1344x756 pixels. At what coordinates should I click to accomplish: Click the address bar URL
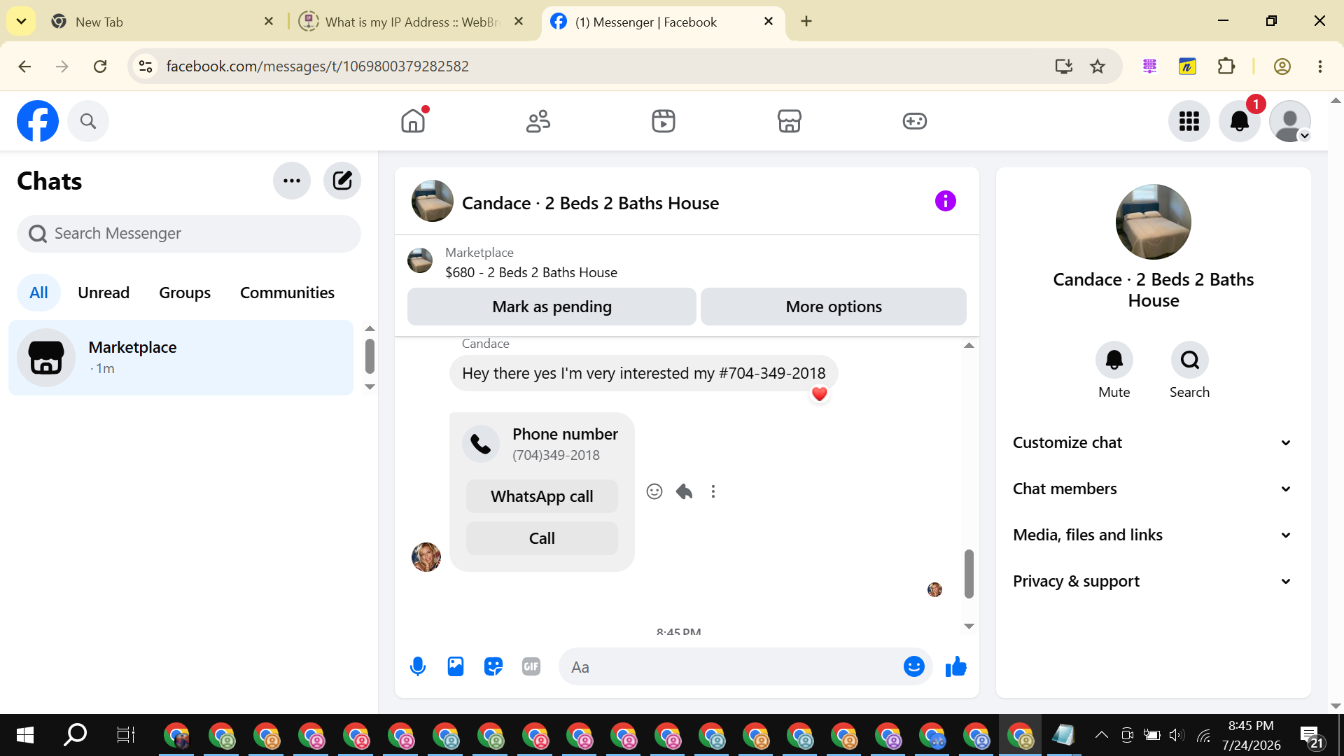(x=317, y=66)
